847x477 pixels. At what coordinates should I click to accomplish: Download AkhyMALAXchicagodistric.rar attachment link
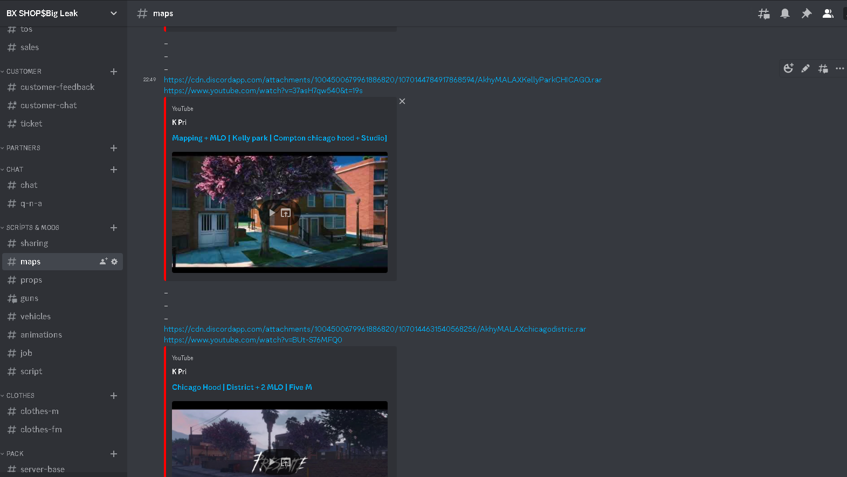[x=375, y=329]
